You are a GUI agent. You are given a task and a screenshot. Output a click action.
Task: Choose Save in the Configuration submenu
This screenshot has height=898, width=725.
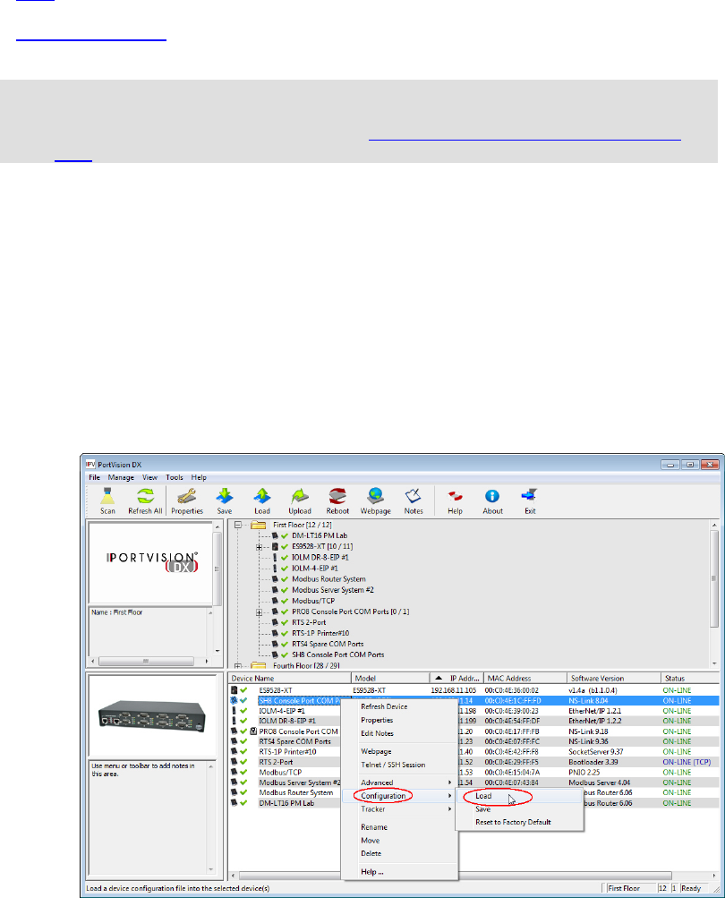point(520,809)
